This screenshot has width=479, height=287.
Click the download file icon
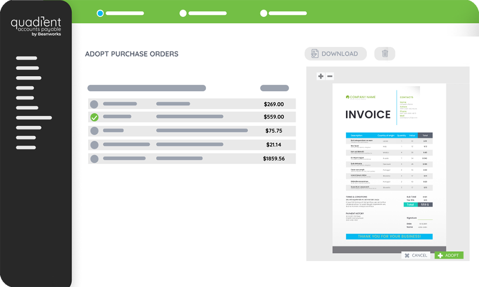[x=315, y=54]
